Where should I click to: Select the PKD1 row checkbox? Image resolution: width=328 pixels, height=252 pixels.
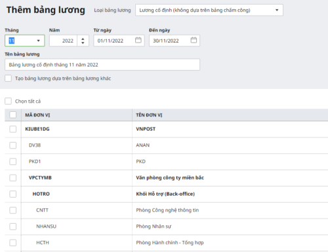(13, 162)
